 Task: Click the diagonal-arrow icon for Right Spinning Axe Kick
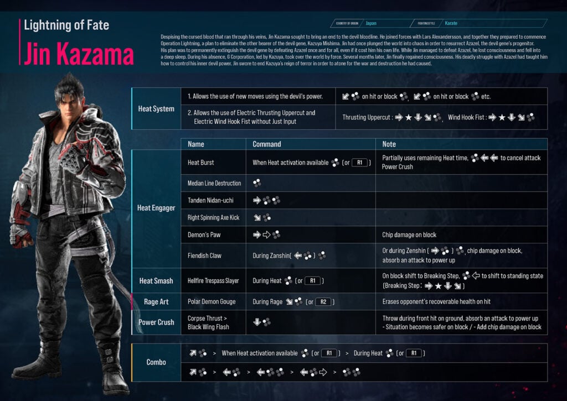click(255, 217)
